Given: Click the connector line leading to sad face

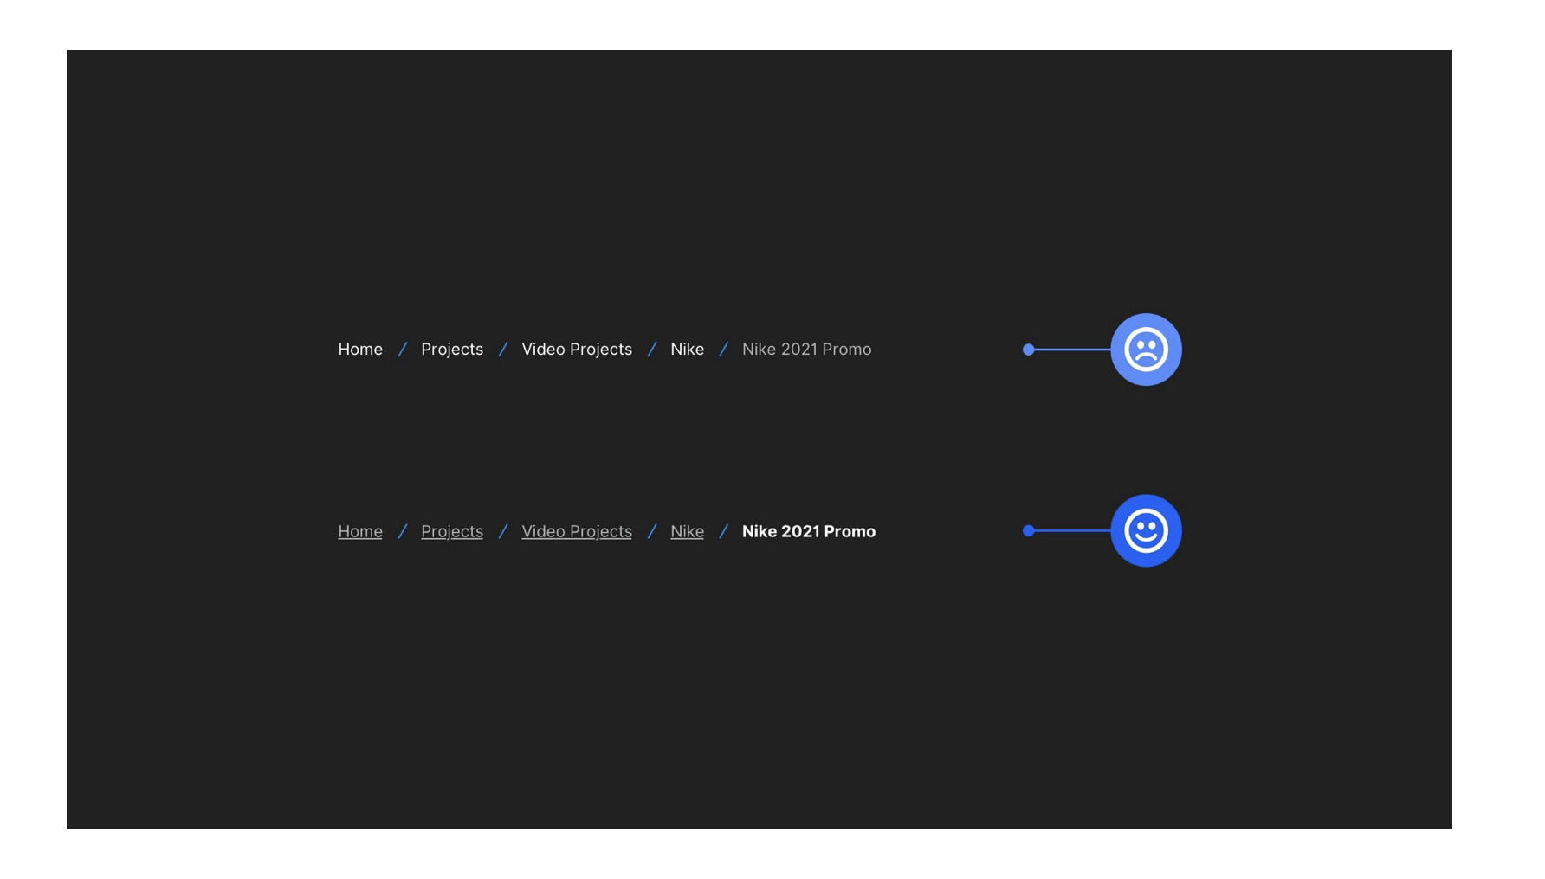Looking at the screenshot, I should click(x=1072, y=350).
